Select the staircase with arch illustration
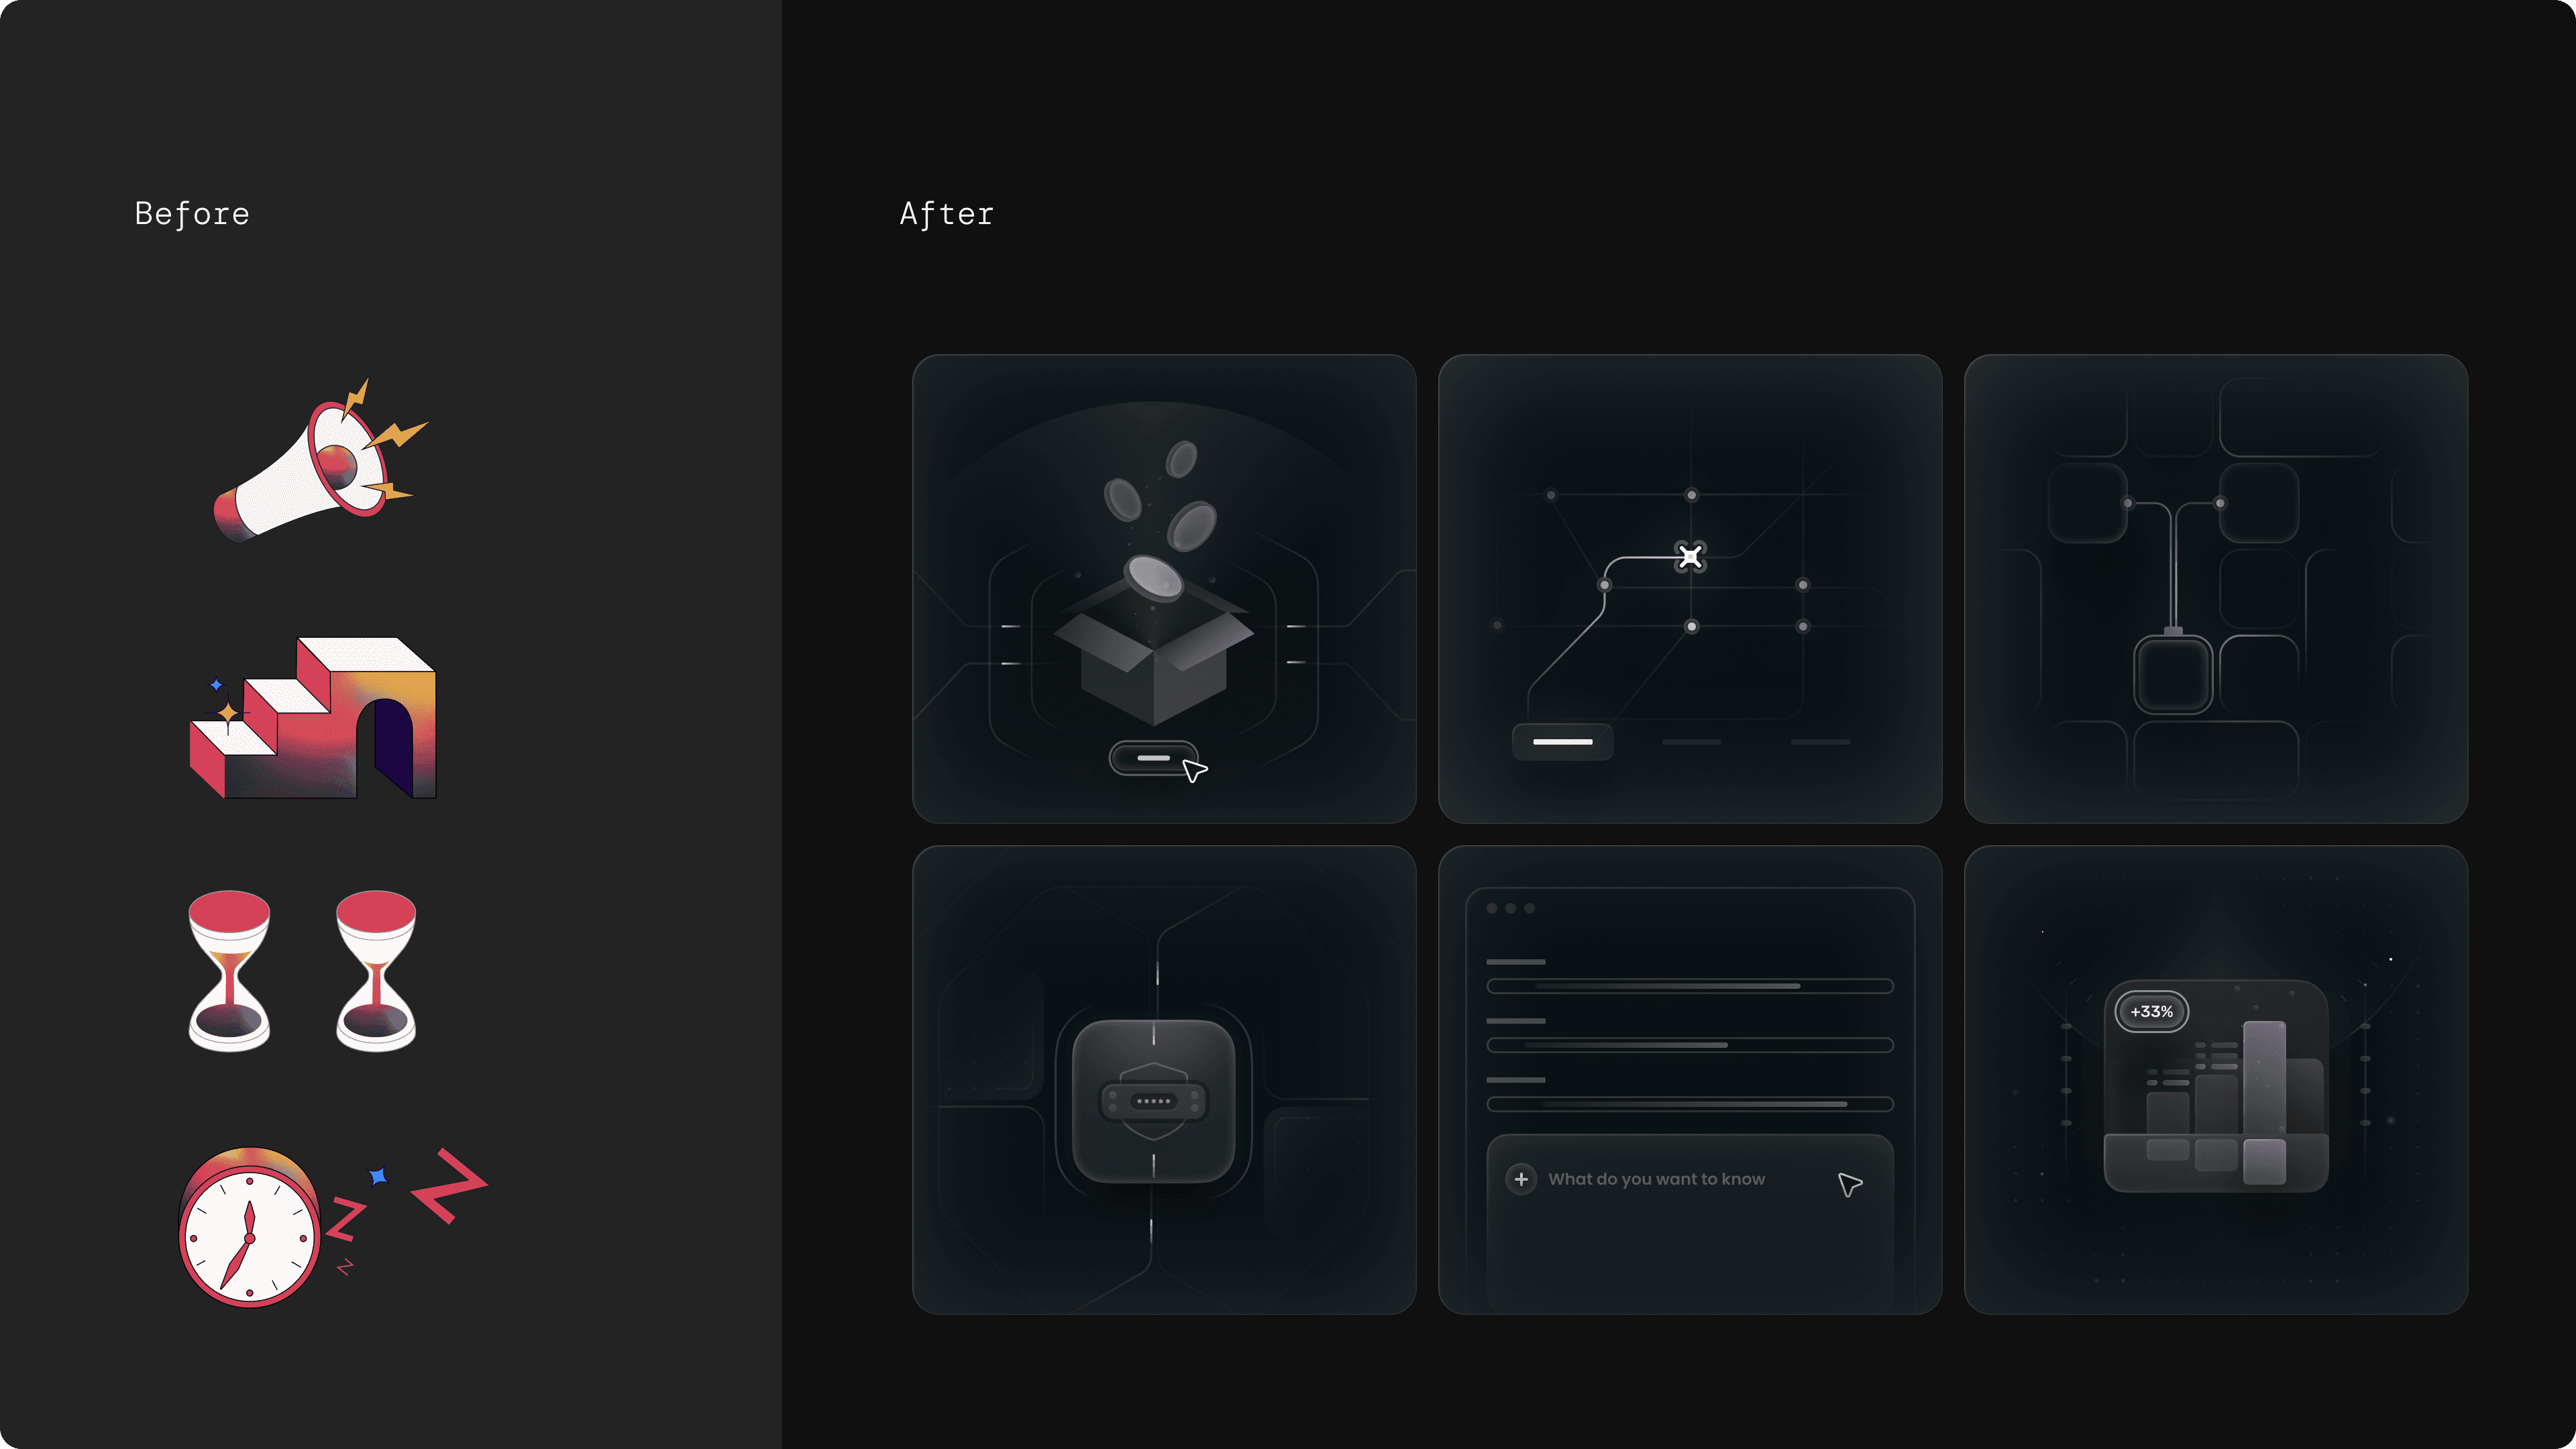Screen dimensions: 2576x1449 [313, 717]
